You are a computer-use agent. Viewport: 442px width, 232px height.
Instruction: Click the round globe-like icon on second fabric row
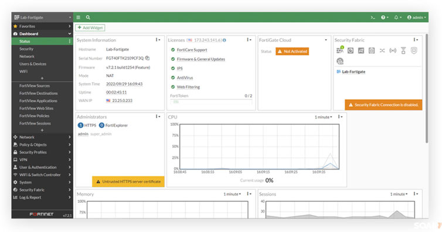pos(340,61)
